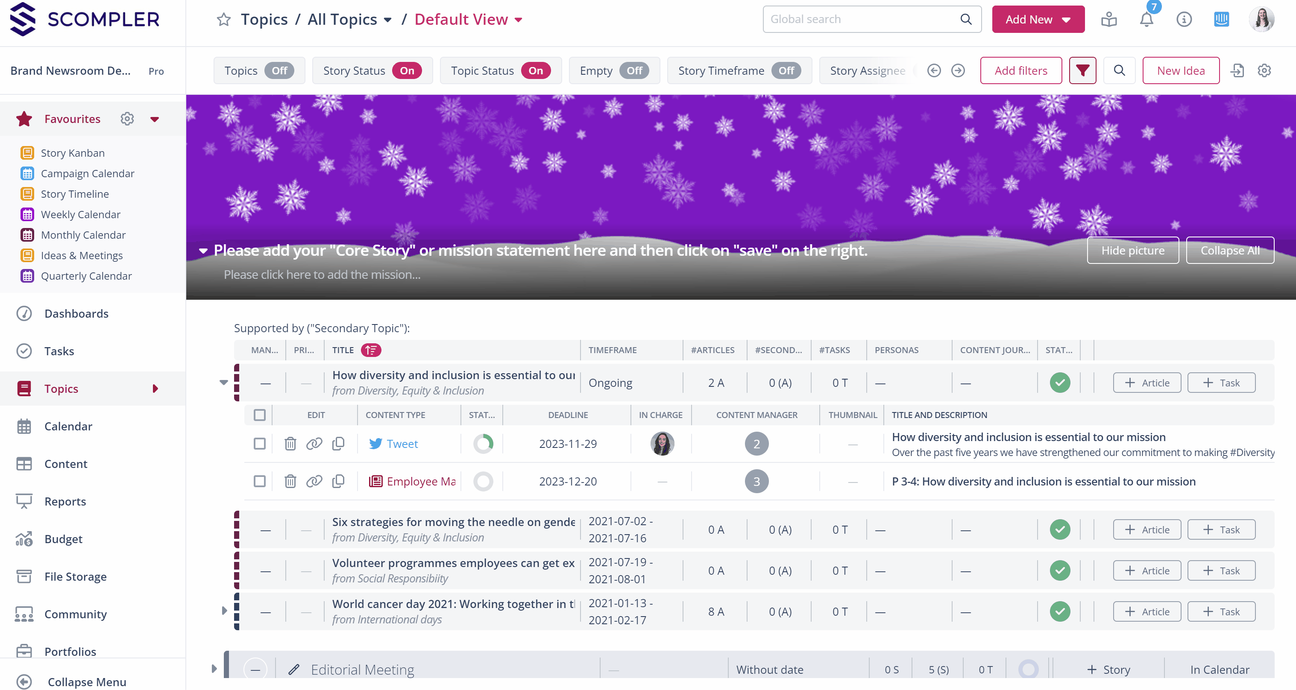Open Favourites settings gear icon

click(x=127, y=119)
